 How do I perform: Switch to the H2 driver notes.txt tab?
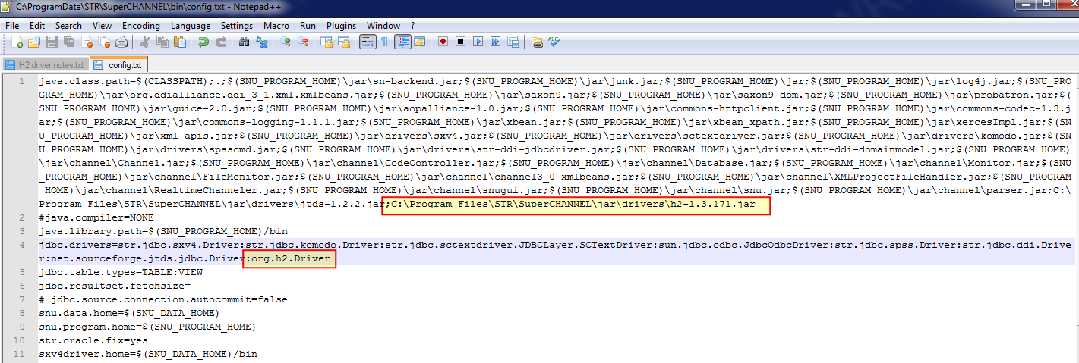46,64
